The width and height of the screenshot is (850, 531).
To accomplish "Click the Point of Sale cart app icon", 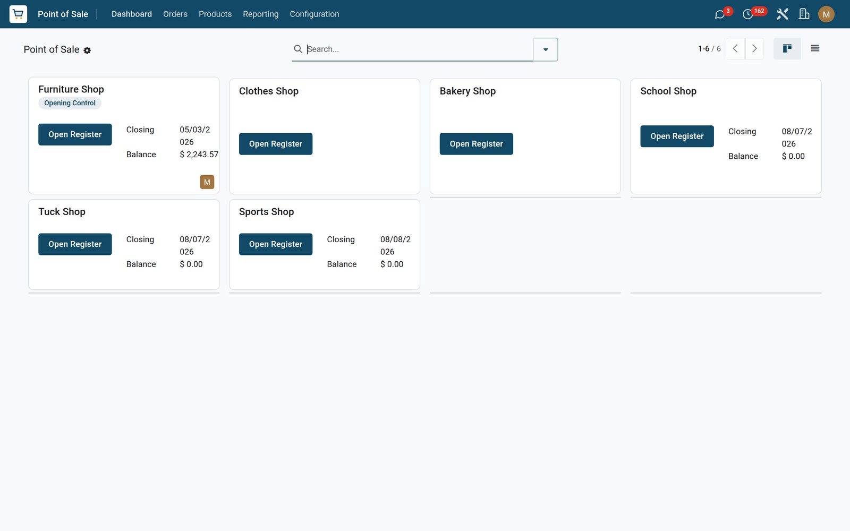I will [18, 14].
